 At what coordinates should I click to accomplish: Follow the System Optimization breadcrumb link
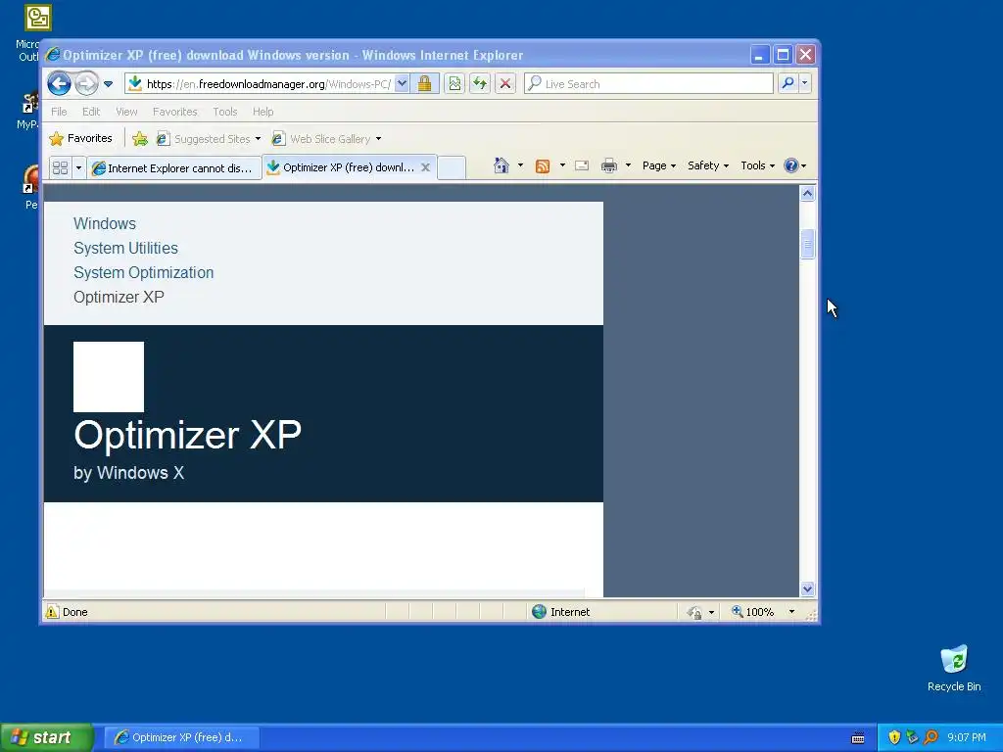[x=144, y=272]
